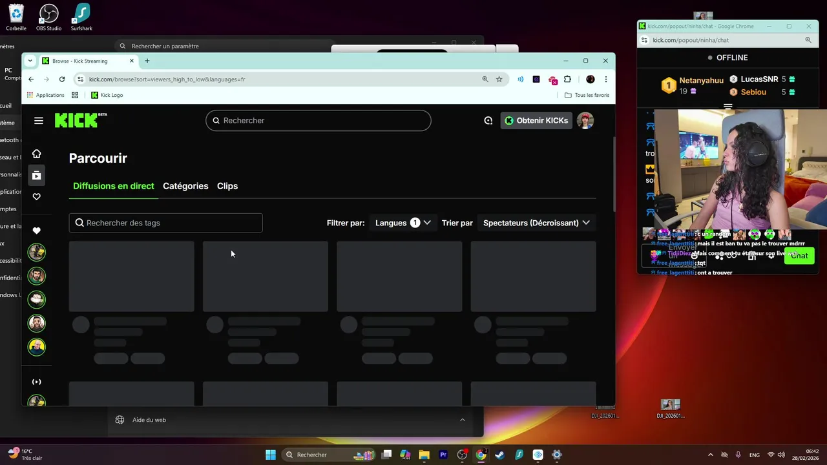Viewport: 827px width, 465px height.
Task: Focus the Rechercher des tags field
Action: [166, 223]
